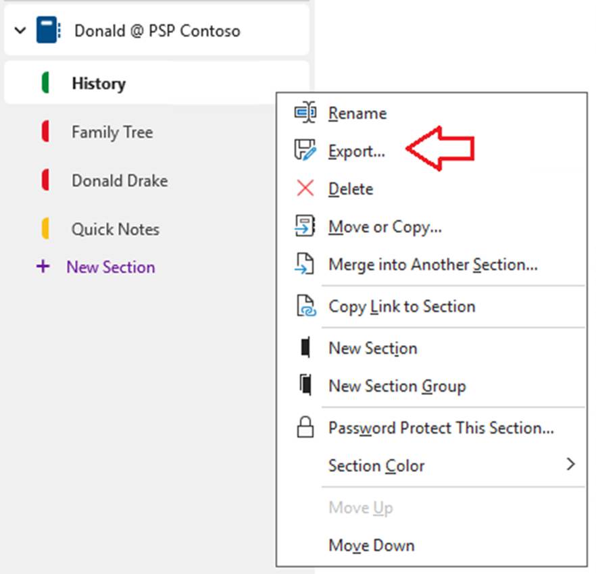Click the Password Protect padlock icon
Screen dimensions: 596x574
[305, 427]
